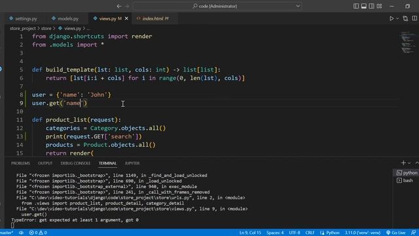Viewport: 419px width, 236px height.
Task: Open changes compare icon in editor toolbar
Action: click(405, 18)
